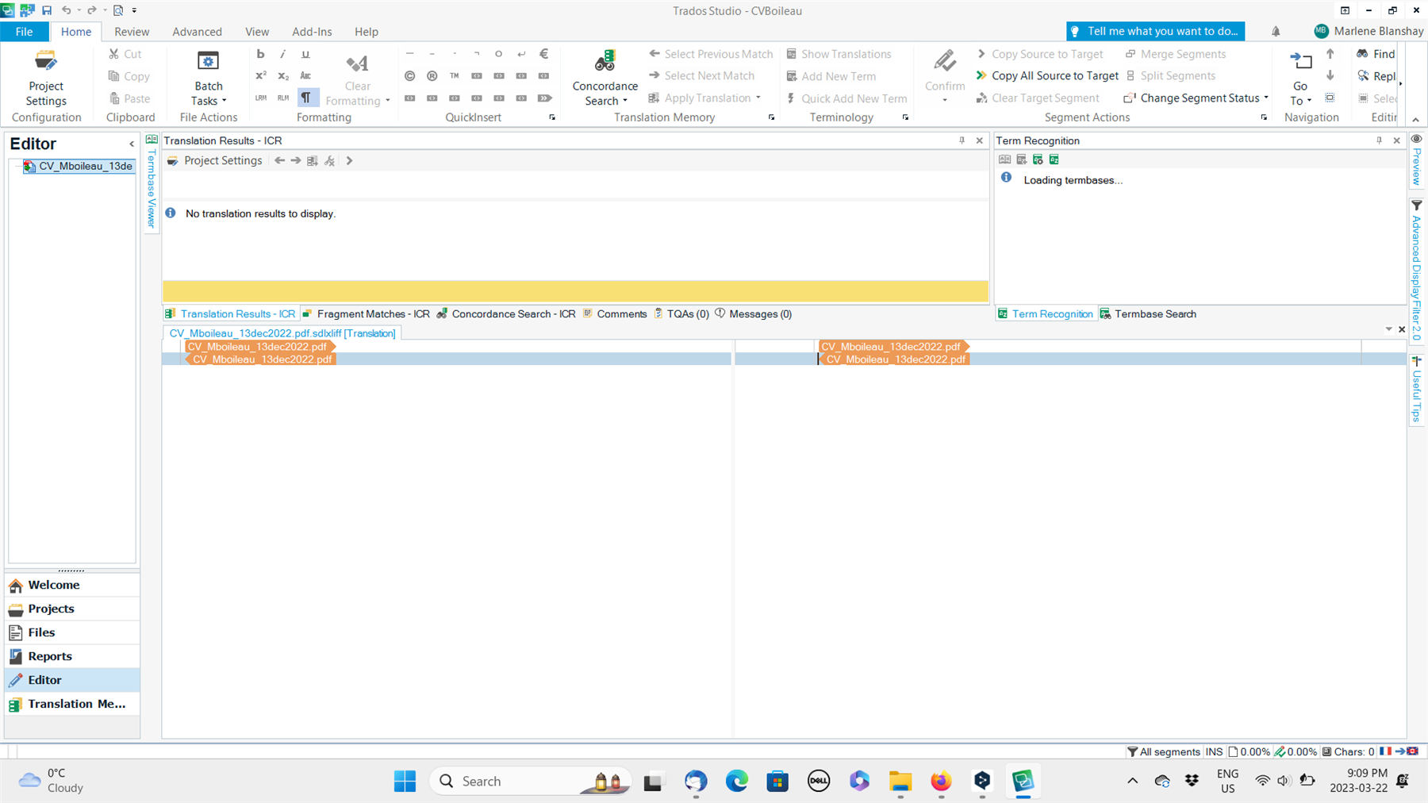Click the Tell me what you want to do box

(1155, 31)
